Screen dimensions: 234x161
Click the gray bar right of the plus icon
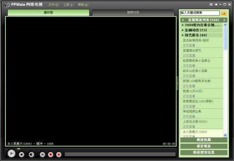click(x=120, y=154)
